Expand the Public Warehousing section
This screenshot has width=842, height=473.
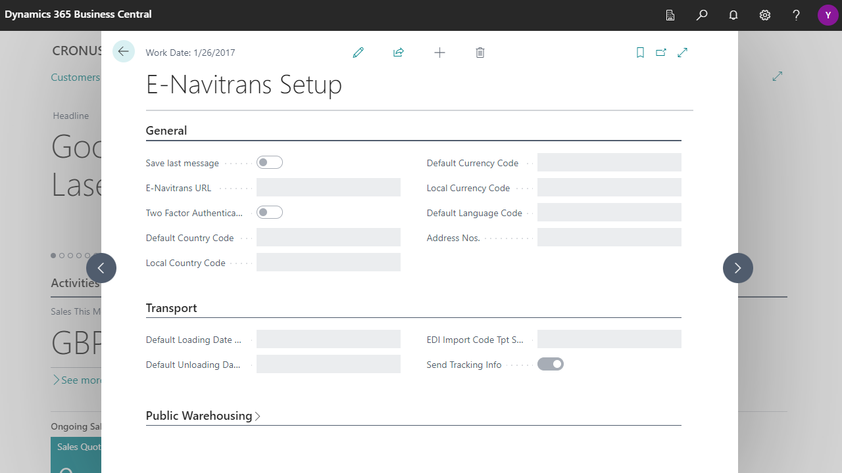point(203,416)
